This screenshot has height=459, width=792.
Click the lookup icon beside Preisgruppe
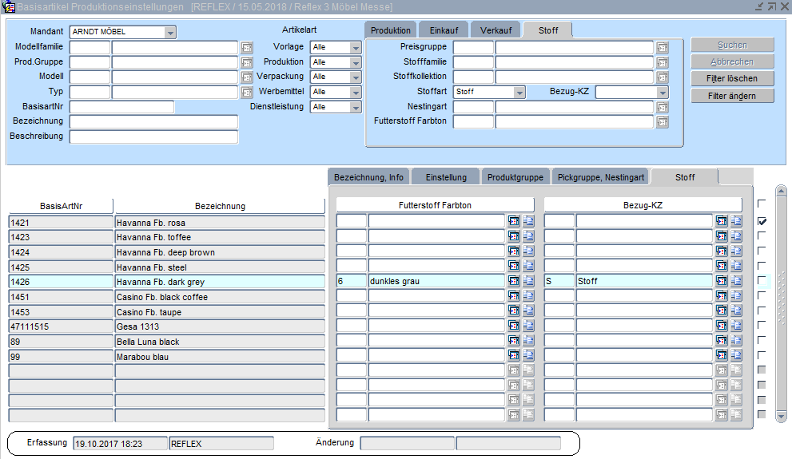(662, 48)
